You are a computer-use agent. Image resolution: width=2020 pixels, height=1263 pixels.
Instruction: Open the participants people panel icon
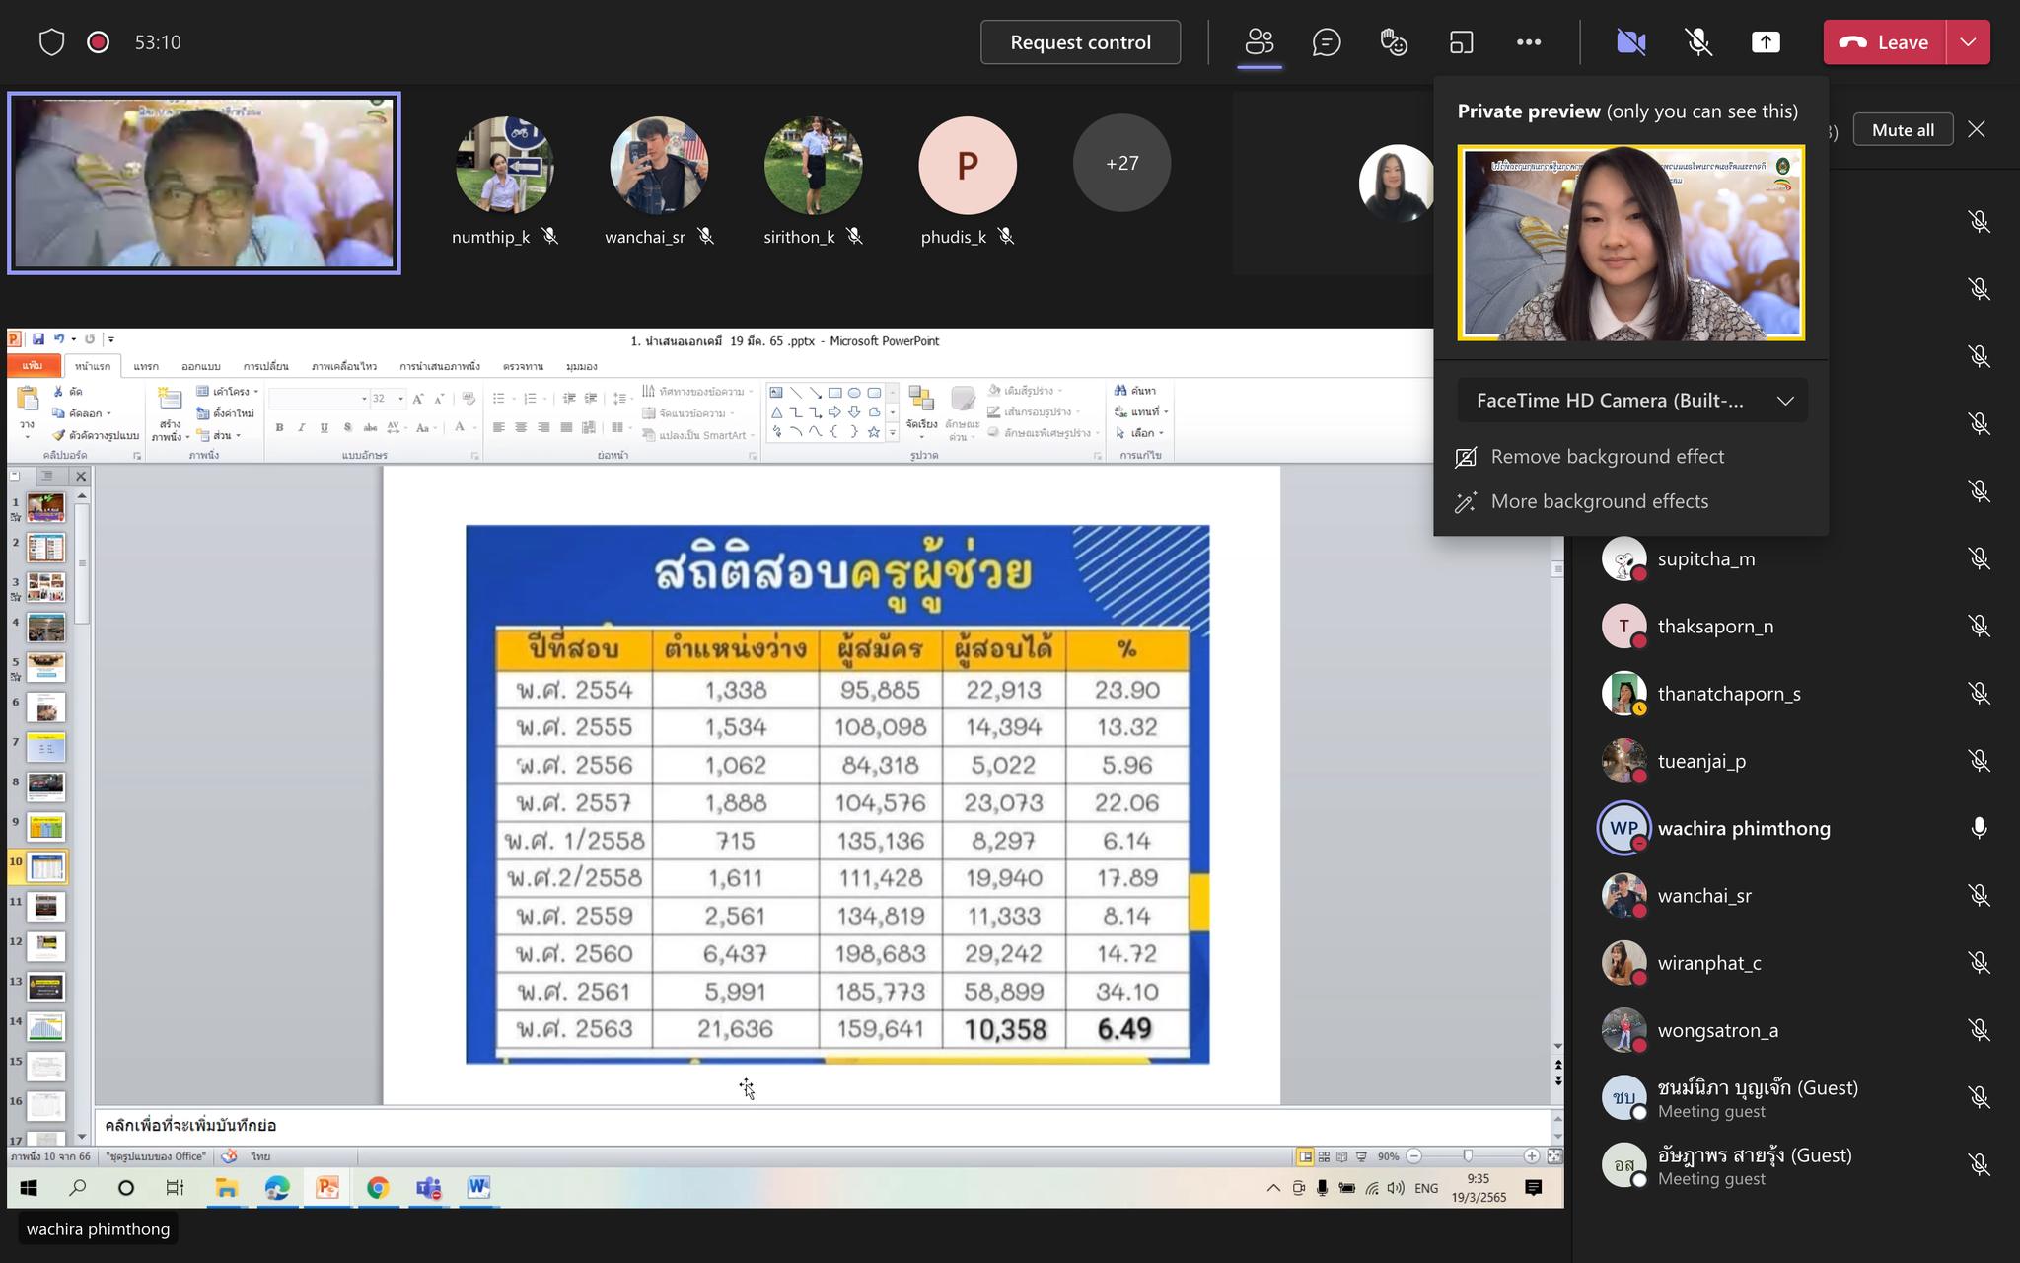(x=1260, y=42)
